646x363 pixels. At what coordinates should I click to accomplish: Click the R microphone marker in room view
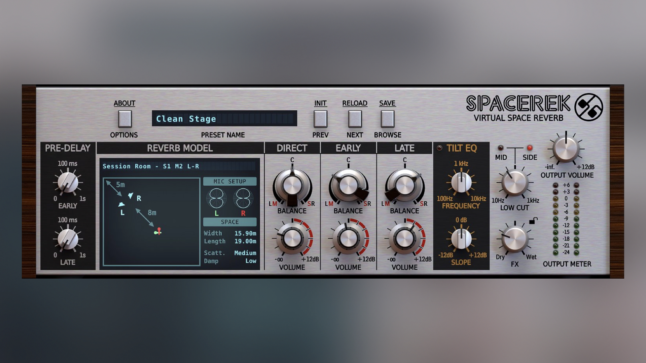[131, 196]
